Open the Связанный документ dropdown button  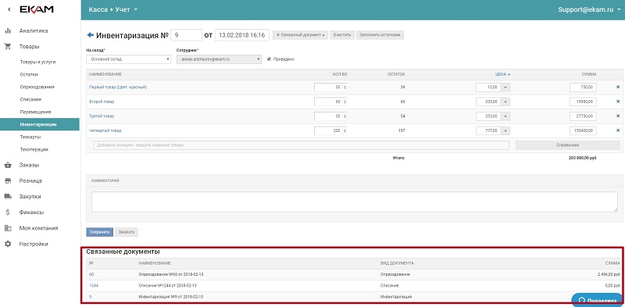click(300, 35)
